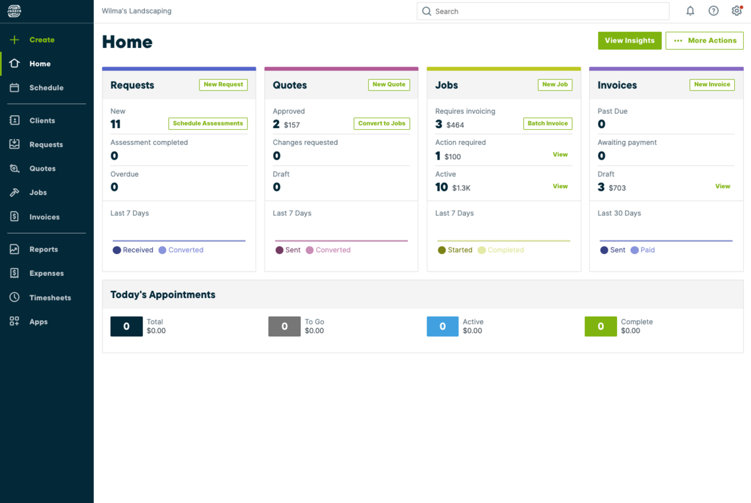Click inside the Search field
The height and width of the screenshot is (503, 751).
click(x=543, y=11)
